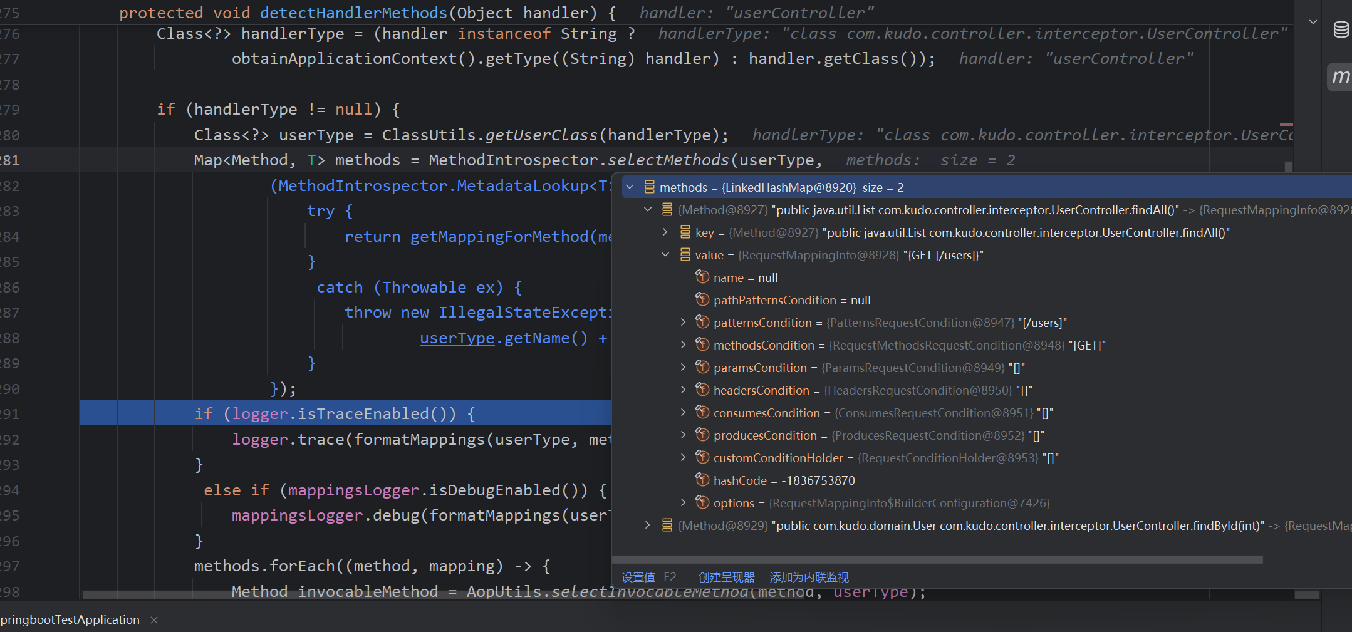Click the chevron above the Database icon
1352x632 pixels.
(x=1313, y=22)
